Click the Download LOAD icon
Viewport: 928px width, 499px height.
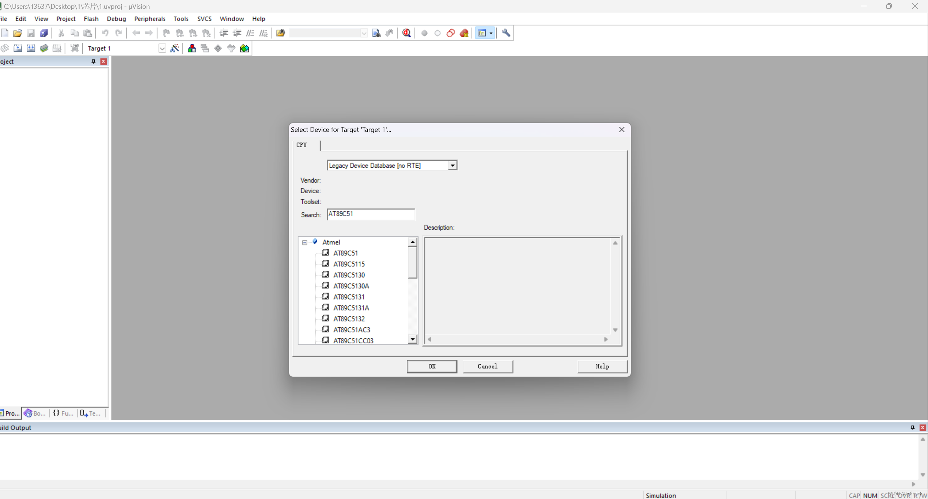[x=75, y=48]
